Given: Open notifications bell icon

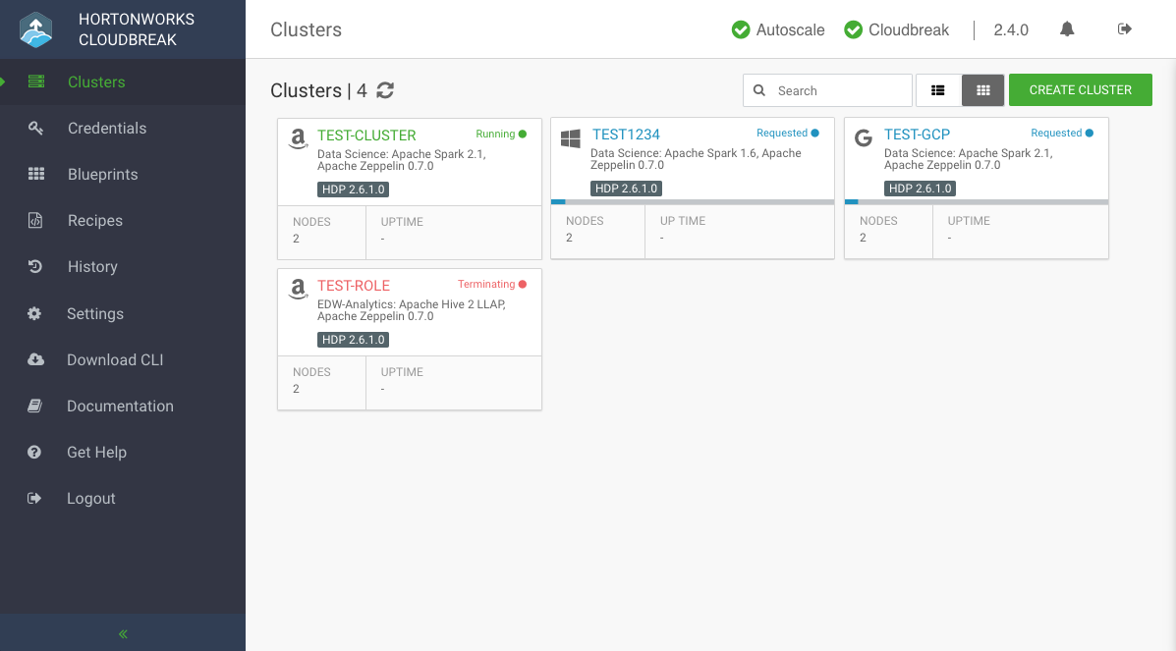Looking at the screenshot, I should pyautogui.click(x=1067, y=29).
